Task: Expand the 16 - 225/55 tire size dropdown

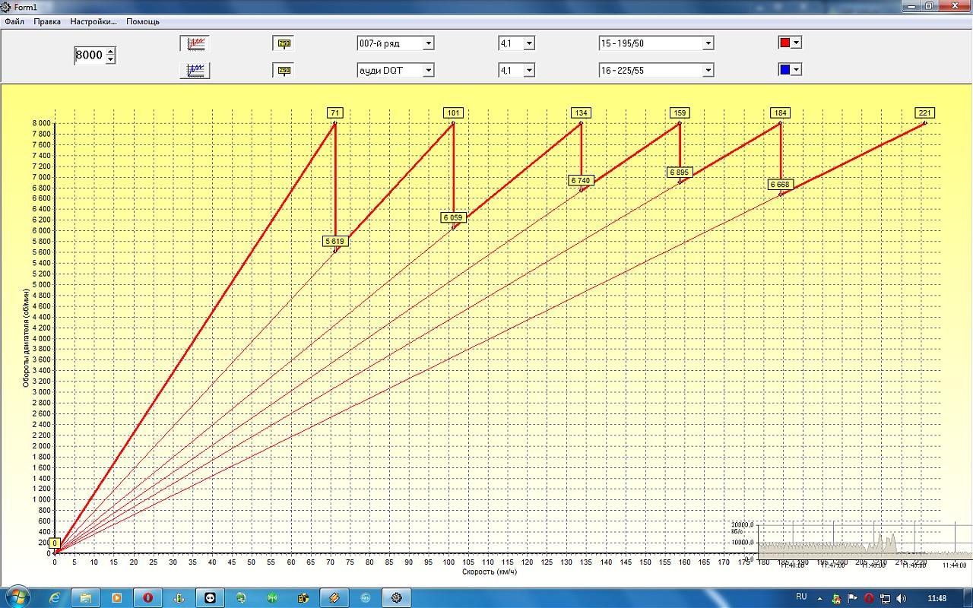Action: [708, 70]
